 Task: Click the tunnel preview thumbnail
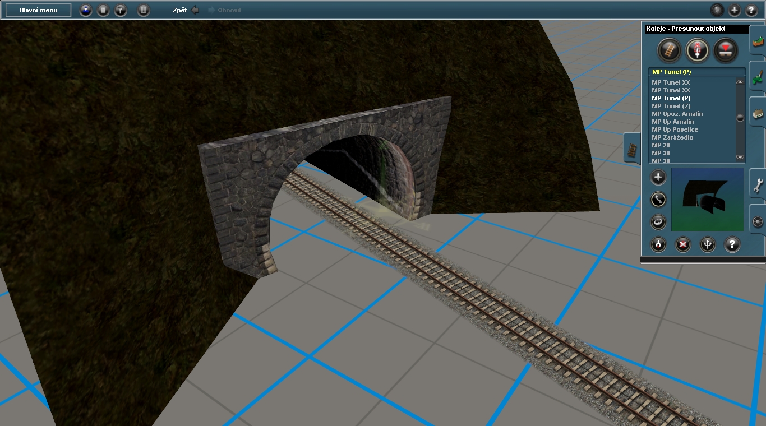tap(708, 200)
